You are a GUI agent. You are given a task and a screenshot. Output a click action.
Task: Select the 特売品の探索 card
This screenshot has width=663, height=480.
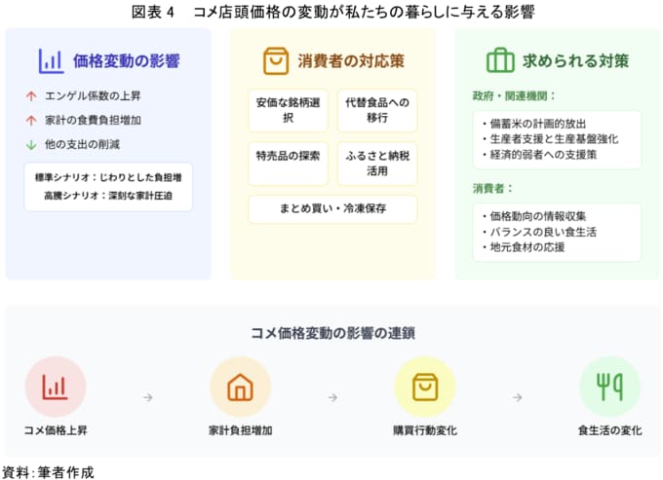(288, 164)
